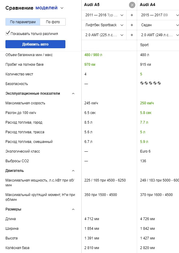Screen dimensions: 179x253
Task: Remove Audi A5 from comparison
Action: [x=132, y=5]
